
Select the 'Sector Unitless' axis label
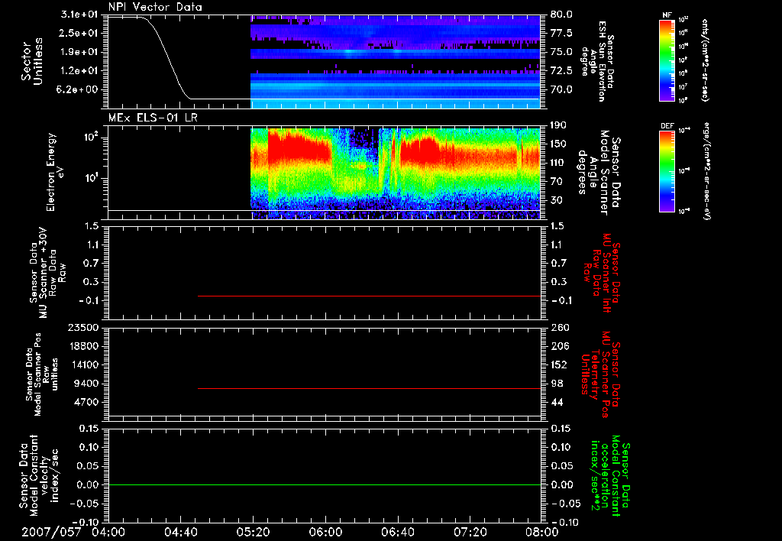click(x=32, y=61)
